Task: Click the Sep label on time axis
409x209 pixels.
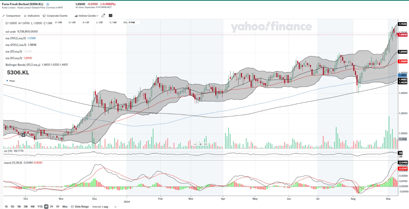Action: pos(388,199)
